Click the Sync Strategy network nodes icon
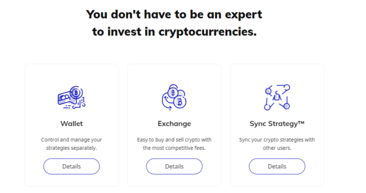Image resolution: width=366 pixels, height=193 pixels. coord(277,97)
